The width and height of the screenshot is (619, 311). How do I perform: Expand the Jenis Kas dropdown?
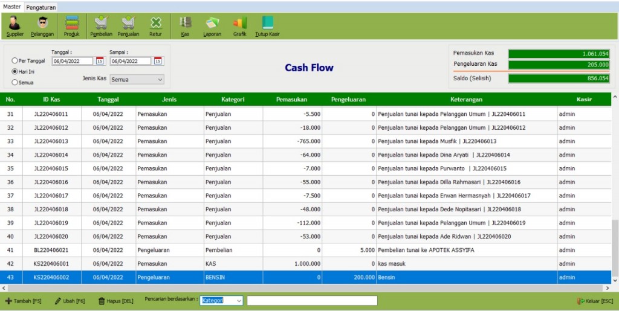pos(137,79)
